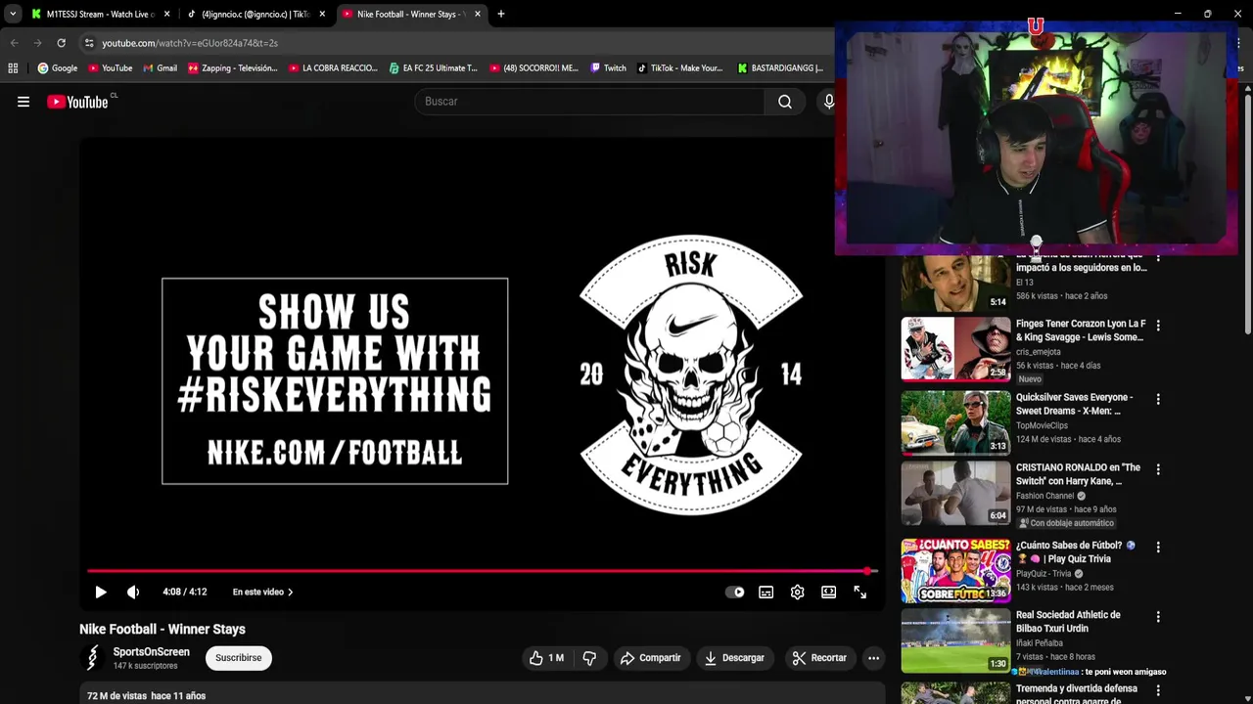This screenshot has height=704, width=1253.
Task: Start voice search with microphone icon
Action: pos(829,102)
